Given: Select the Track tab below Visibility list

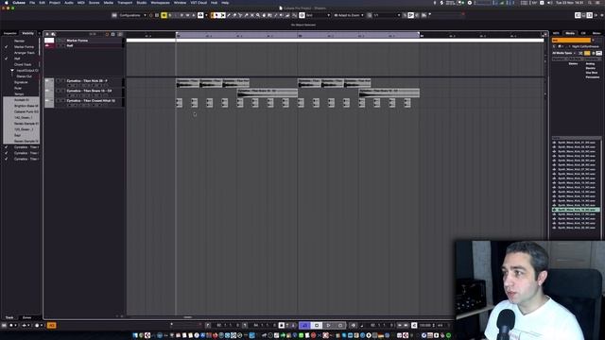Looking at the screenshot, I should pyautogui.click(x=9, y=317).
